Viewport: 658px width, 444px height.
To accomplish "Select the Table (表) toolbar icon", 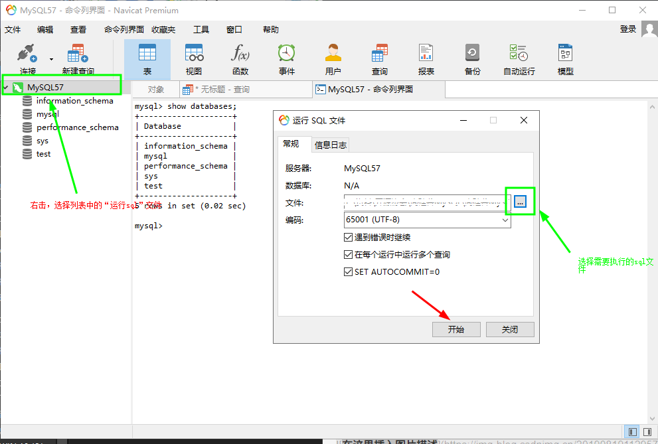I will pos(147,59).
